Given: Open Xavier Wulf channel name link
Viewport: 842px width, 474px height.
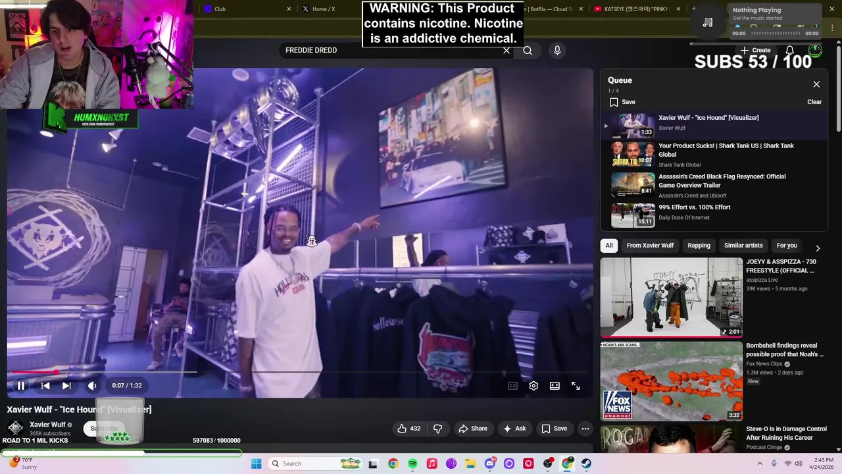Looking at the screenshot, I should (47, 425).
